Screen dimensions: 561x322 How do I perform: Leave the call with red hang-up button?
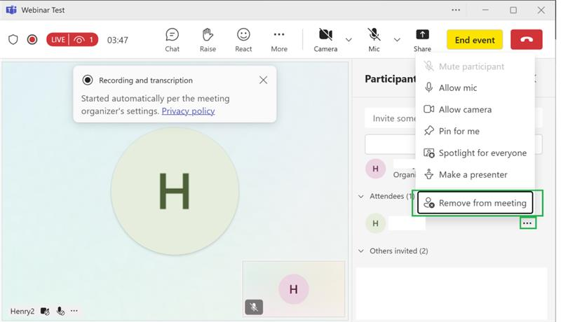click(527, 40)
